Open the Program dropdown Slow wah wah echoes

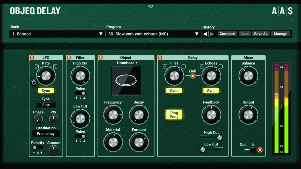pyautogui.click(x=153, y=34)
